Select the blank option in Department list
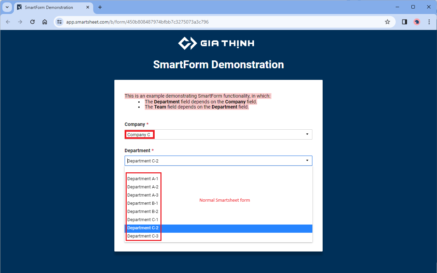 pyautogui.click(x=218, y=171)
